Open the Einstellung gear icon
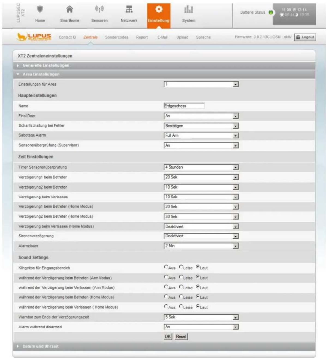 (x=159, y=10)
